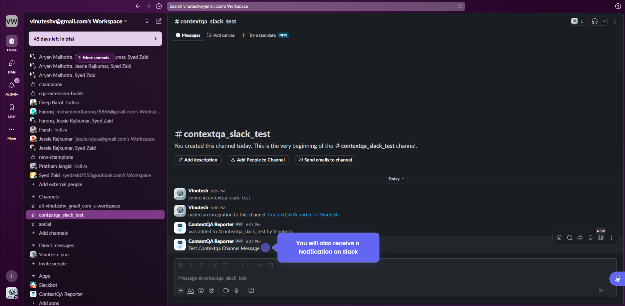The image size is (625, 306).
Task: Reply in thread to the message
Action: [x=569, y=238]
